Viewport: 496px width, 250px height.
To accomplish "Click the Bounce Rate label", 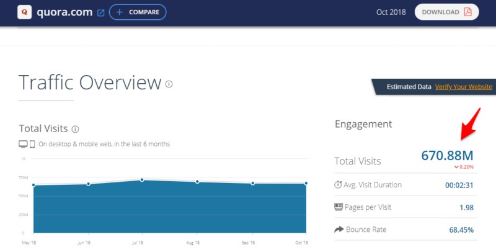I will pos(366,230).
